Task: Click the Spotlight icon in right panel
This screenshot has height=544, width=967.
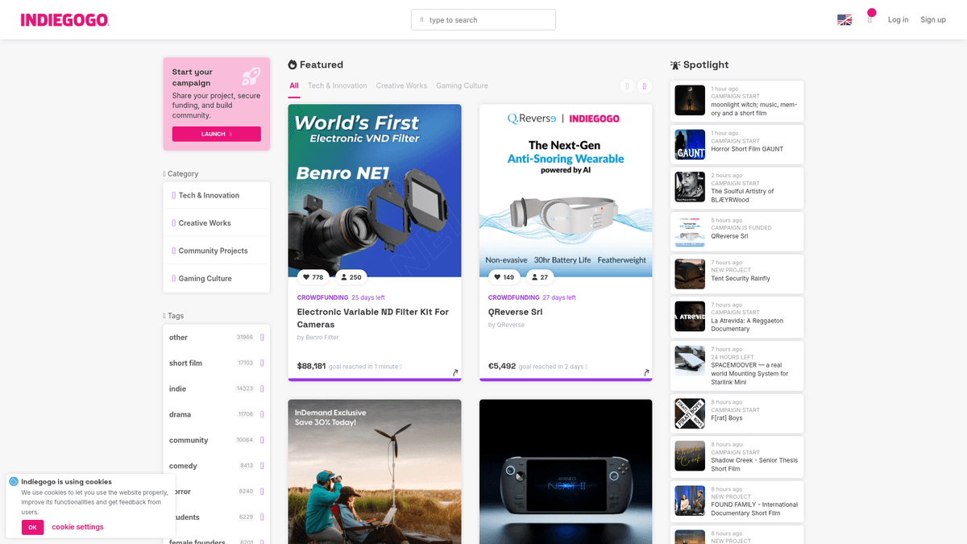Action: point(674,64)
